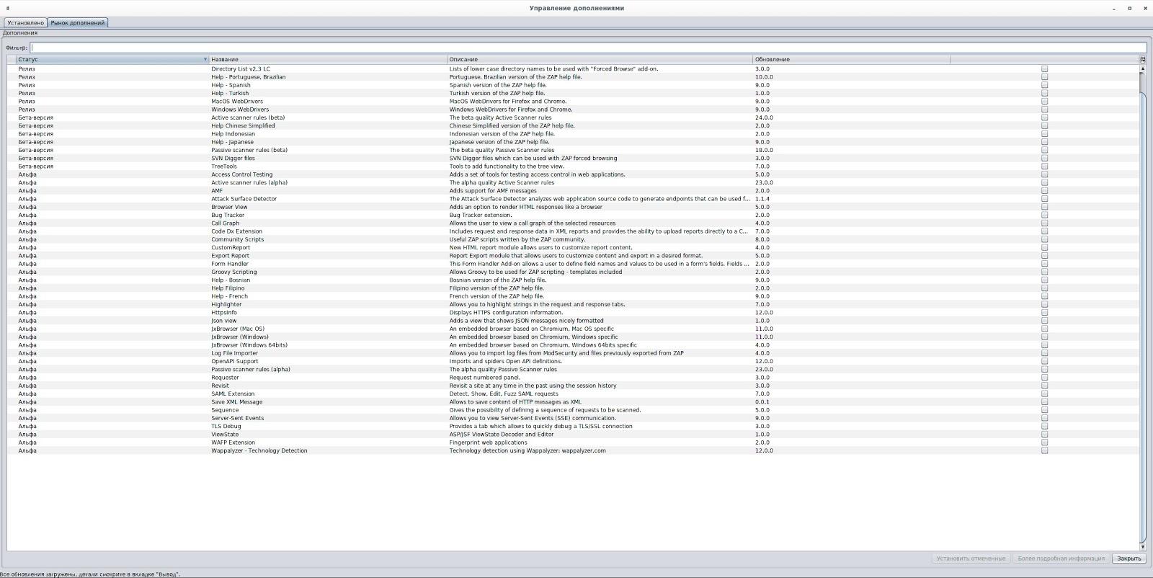Check the TreeTools checkbox

pos(1044,166)
